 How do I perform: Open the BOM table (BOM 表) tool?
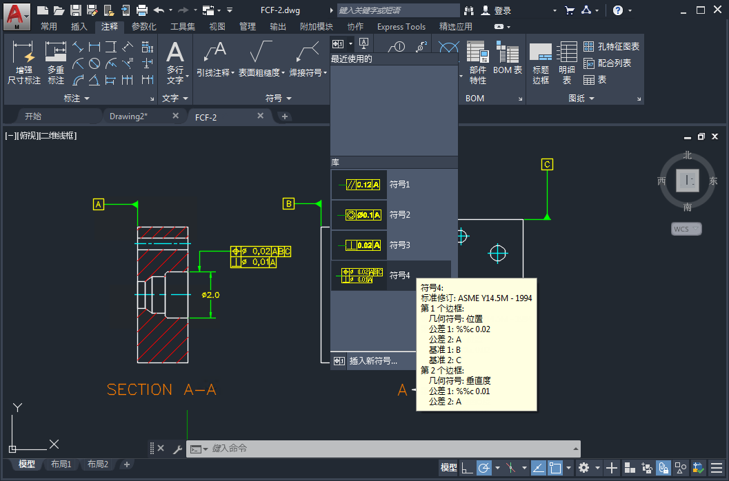(x=507, y=58)
